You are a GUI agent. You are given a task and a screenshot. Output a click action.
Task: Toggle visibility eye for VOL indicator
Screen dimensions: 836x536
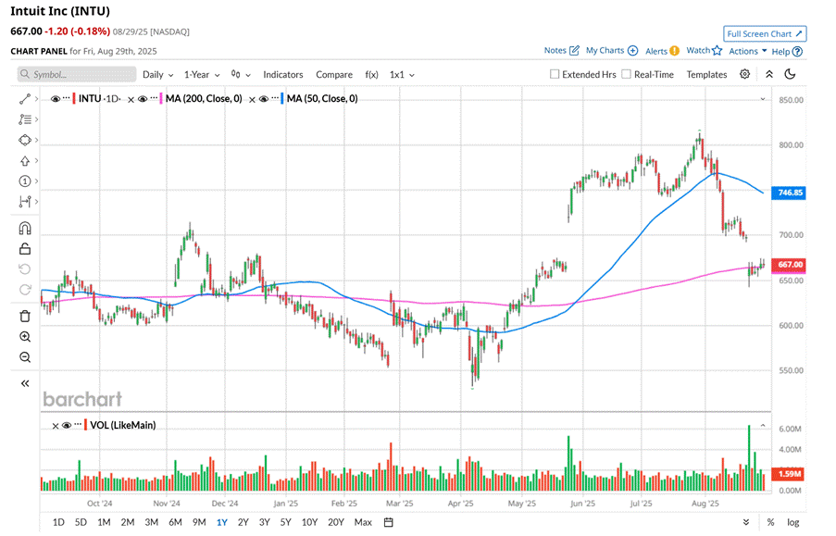click(67, 425)
